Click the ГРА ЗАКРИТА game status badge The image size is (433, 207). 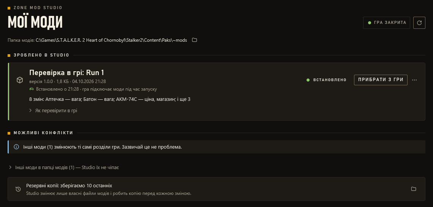click(387, 23)
